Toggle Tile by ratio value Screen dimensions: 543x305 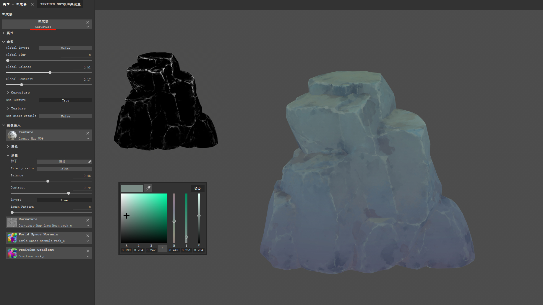point(64,169)
